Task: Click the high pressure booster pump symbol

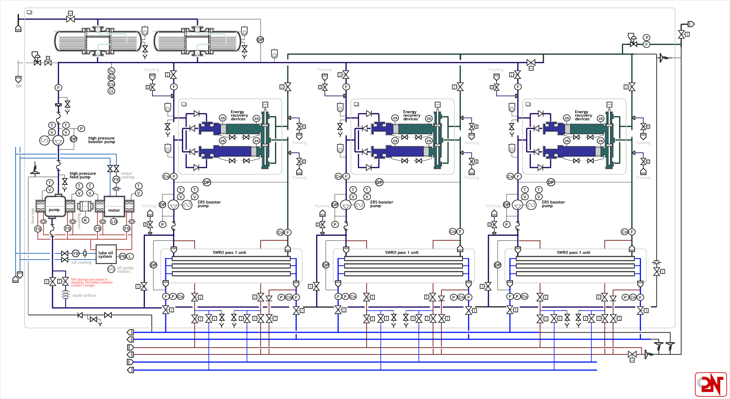Action: coord(59,140)
